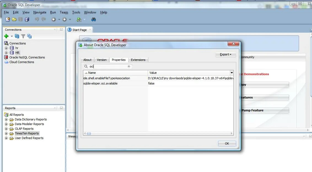
Task: Open new connection dropdown arrow
Action: (12, 36)
